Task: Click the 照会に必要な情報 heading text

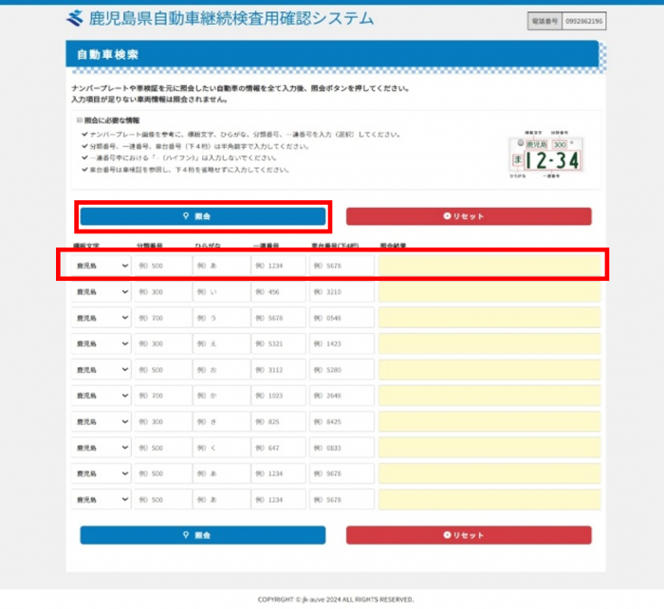Action: pos(112,120)
